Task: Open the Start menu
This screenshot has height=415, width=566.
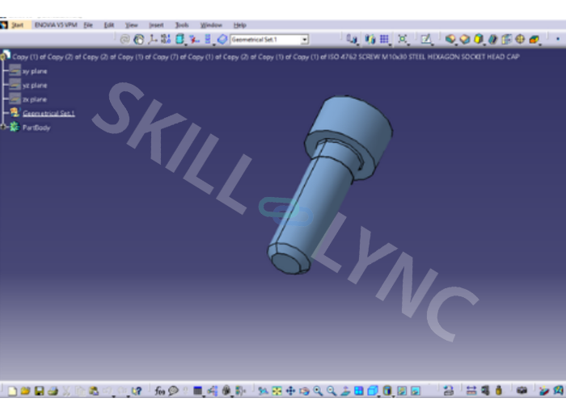Action: 17,25
